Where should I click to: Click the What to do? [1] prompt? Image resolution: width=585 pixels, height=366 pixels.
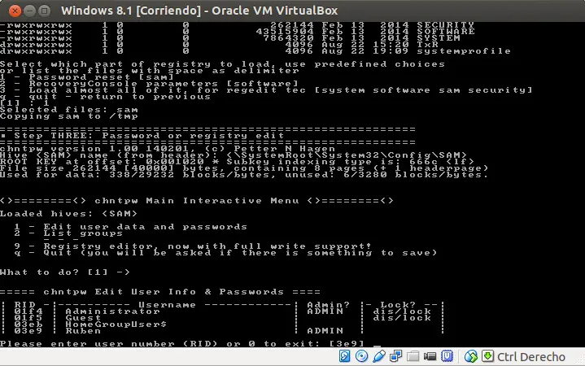pos(65,272)
